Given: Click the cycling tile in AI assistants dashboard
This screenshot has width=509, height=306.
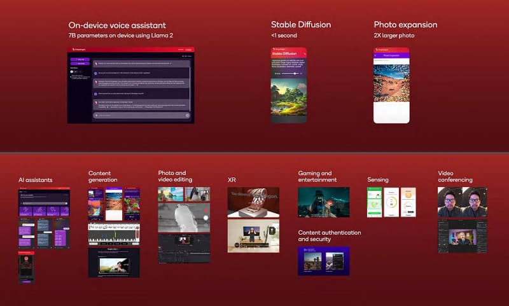Looking at the screenshot, I should (x=39, y=211).
